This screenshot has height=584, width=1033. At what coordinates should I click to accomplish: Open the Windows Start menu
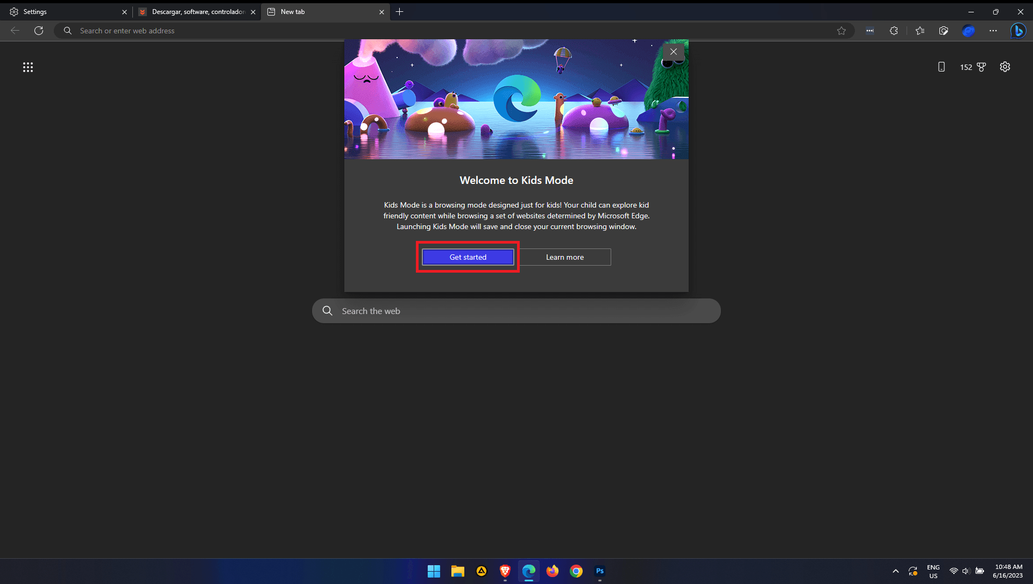point(434,571)
